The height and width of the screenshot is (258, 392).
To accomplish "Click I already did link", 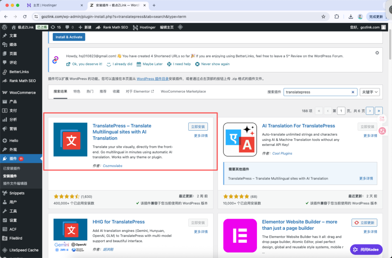I will pyautogui.click(x=119, y=64).
